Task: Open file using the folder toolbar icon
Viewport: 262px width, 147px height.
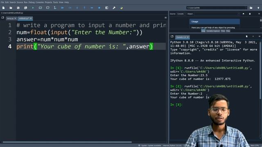Action: 11,8
